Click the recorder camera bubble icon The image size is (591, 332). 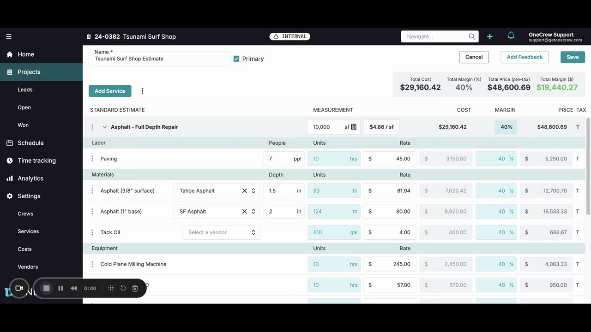pyautogui.click(x=19, y=288)
